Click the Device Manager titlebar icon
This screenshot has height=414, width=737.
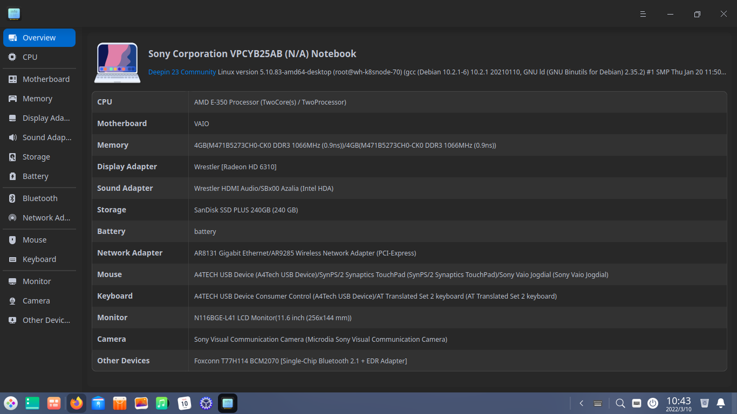pos(14,14)
